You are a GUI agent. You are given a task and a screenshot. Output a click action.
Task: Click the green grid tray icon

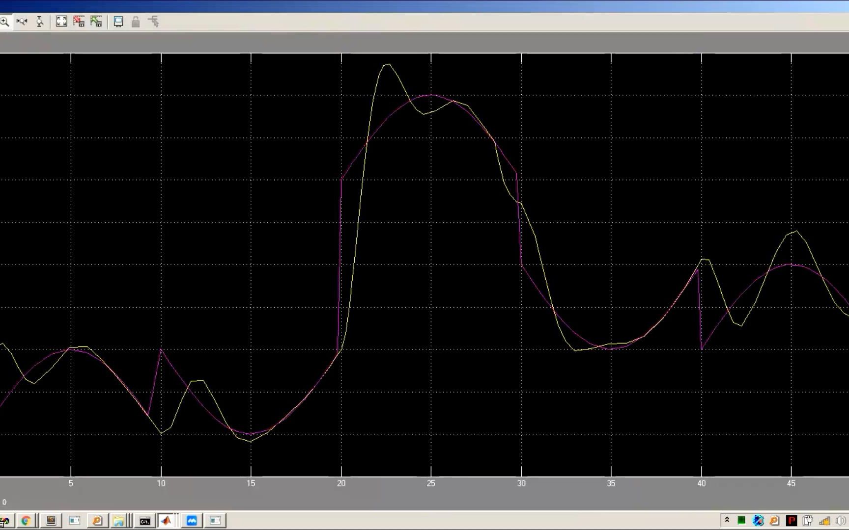tap(741, 520)
